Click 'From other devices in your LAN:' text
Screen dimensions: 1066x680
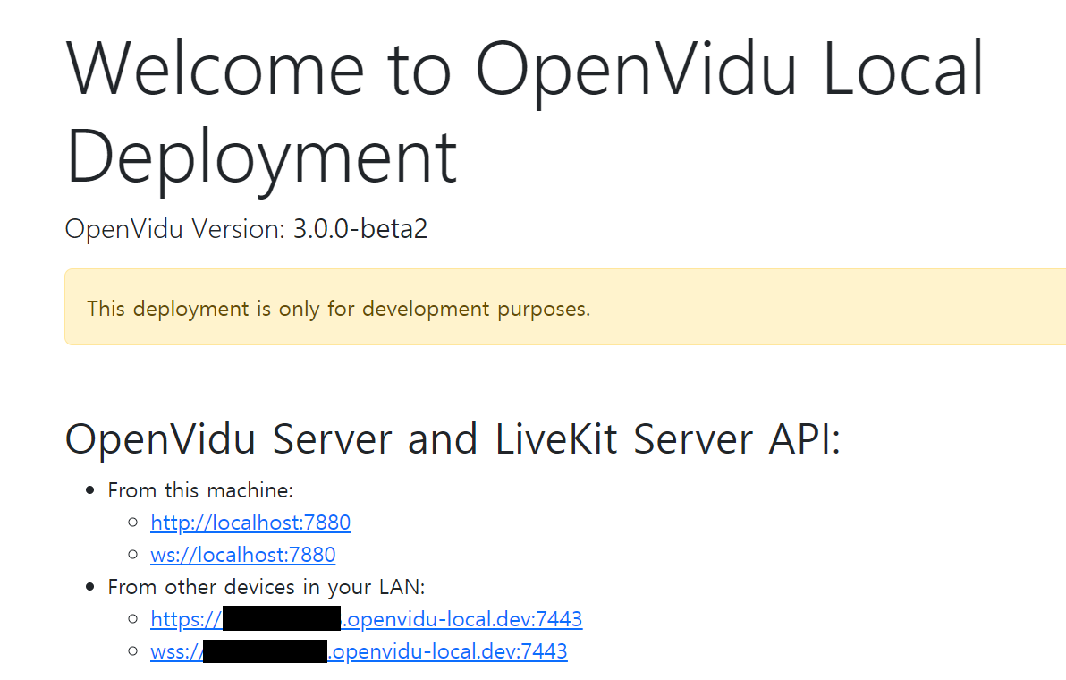266,587
